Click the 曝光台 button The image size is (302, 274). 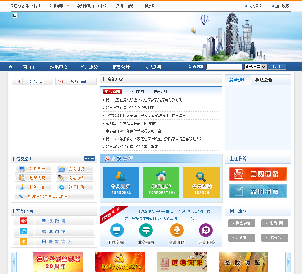[x=275, y=238]
